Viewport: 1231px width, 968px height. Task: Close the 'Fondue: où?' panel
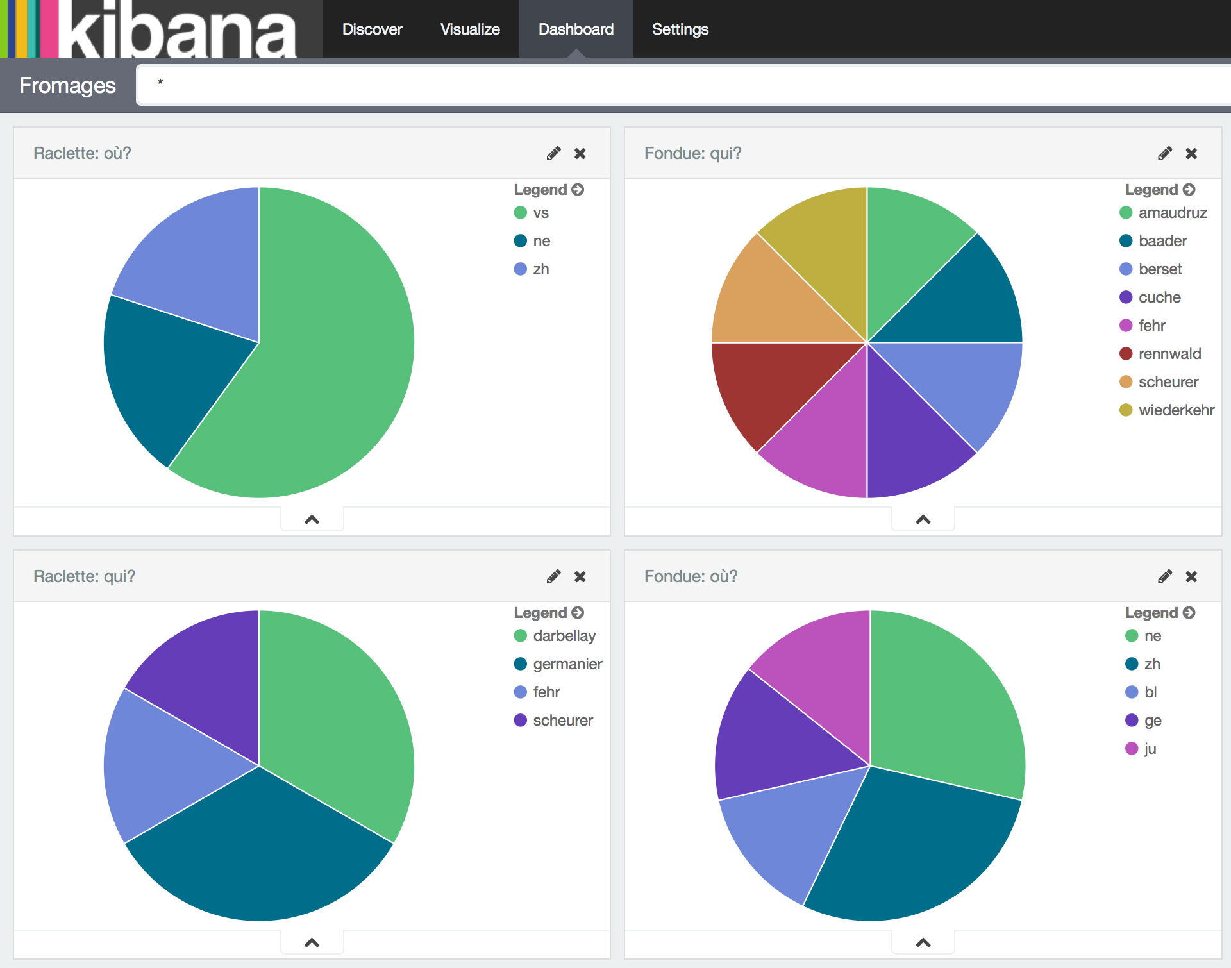[1191, 576]
